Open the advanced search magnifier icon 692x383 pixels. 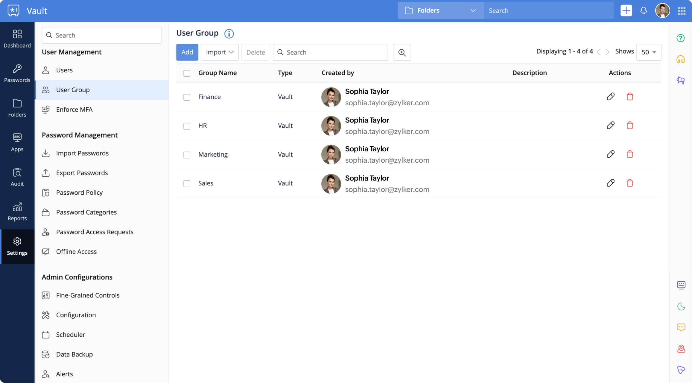point(401,52)
